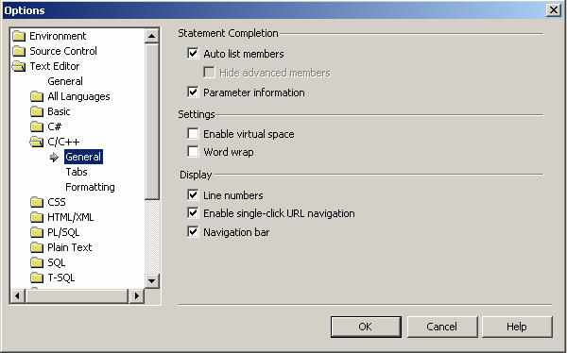Image resolution: width=567 pixels, height=353 pixels.
Task: Disable Line numbers checkbox
Action: (x=193, y=195)
